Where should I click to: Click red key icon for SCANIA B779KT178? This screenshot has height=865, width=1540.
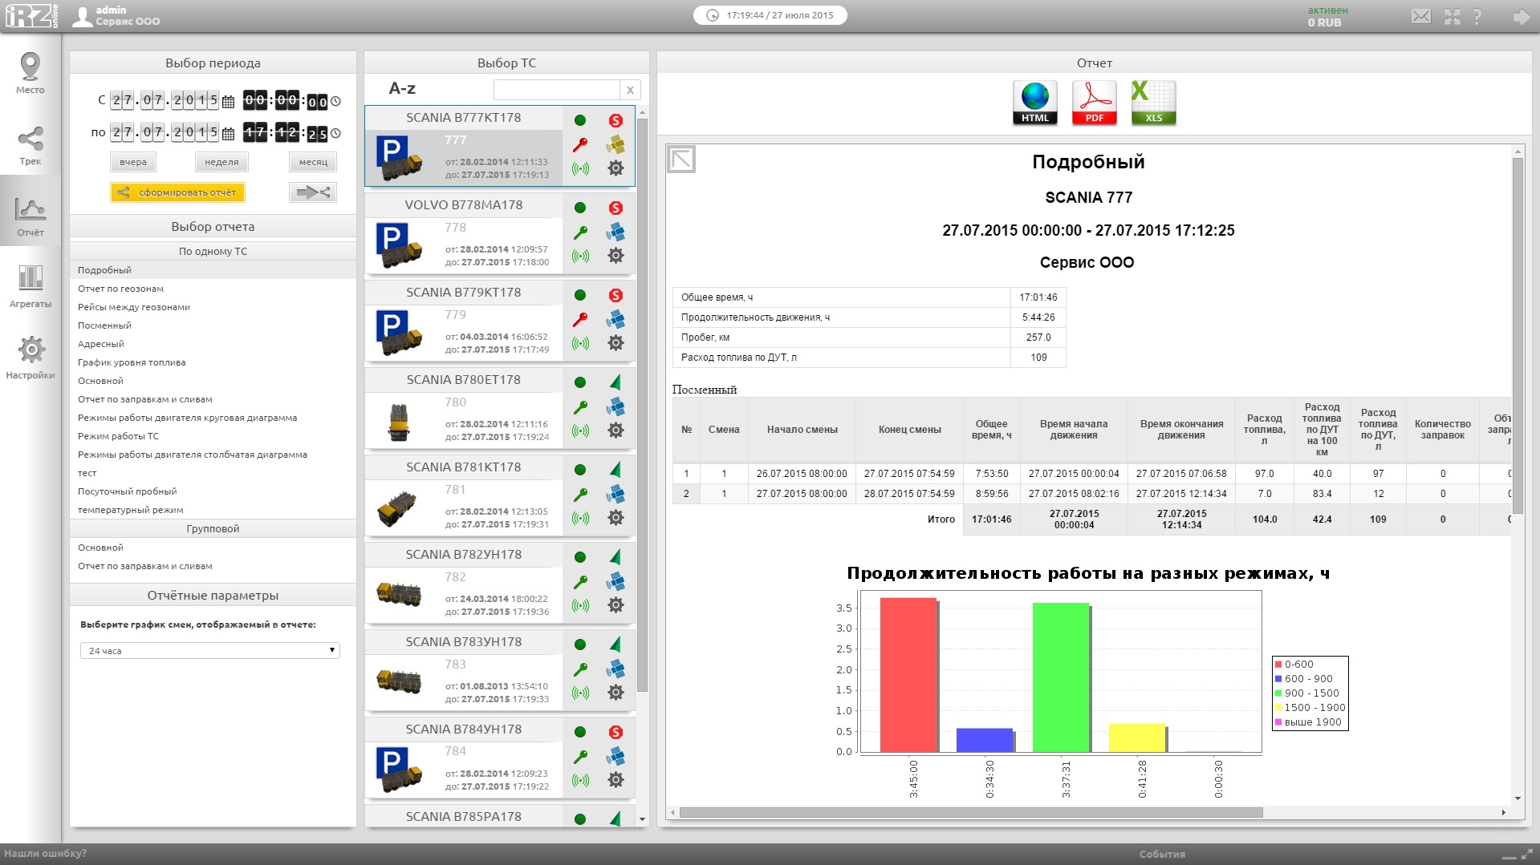[x=580, y=319]
